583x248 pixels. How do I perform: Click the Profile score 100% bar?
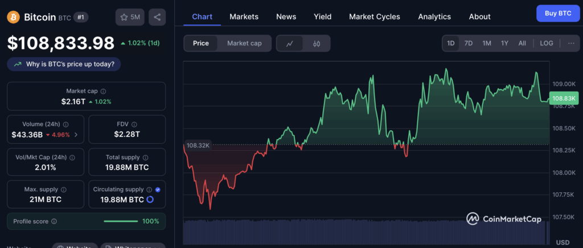pos(121,221)
